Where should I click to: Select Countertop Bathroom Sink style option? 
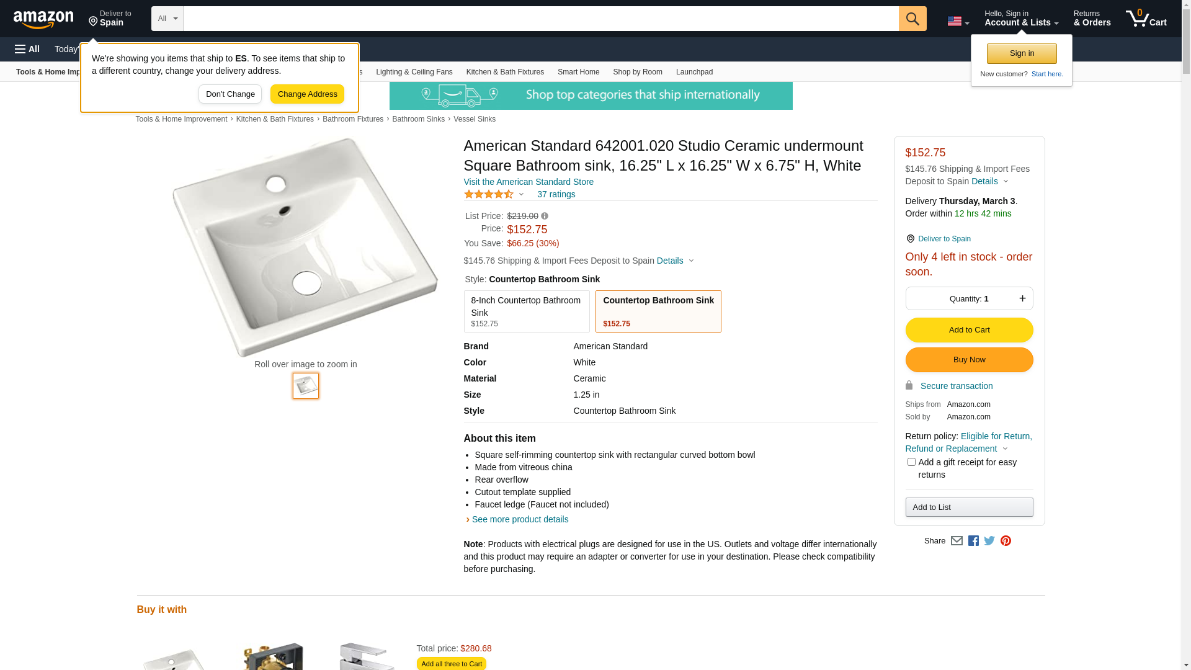[x=658, y=311]
